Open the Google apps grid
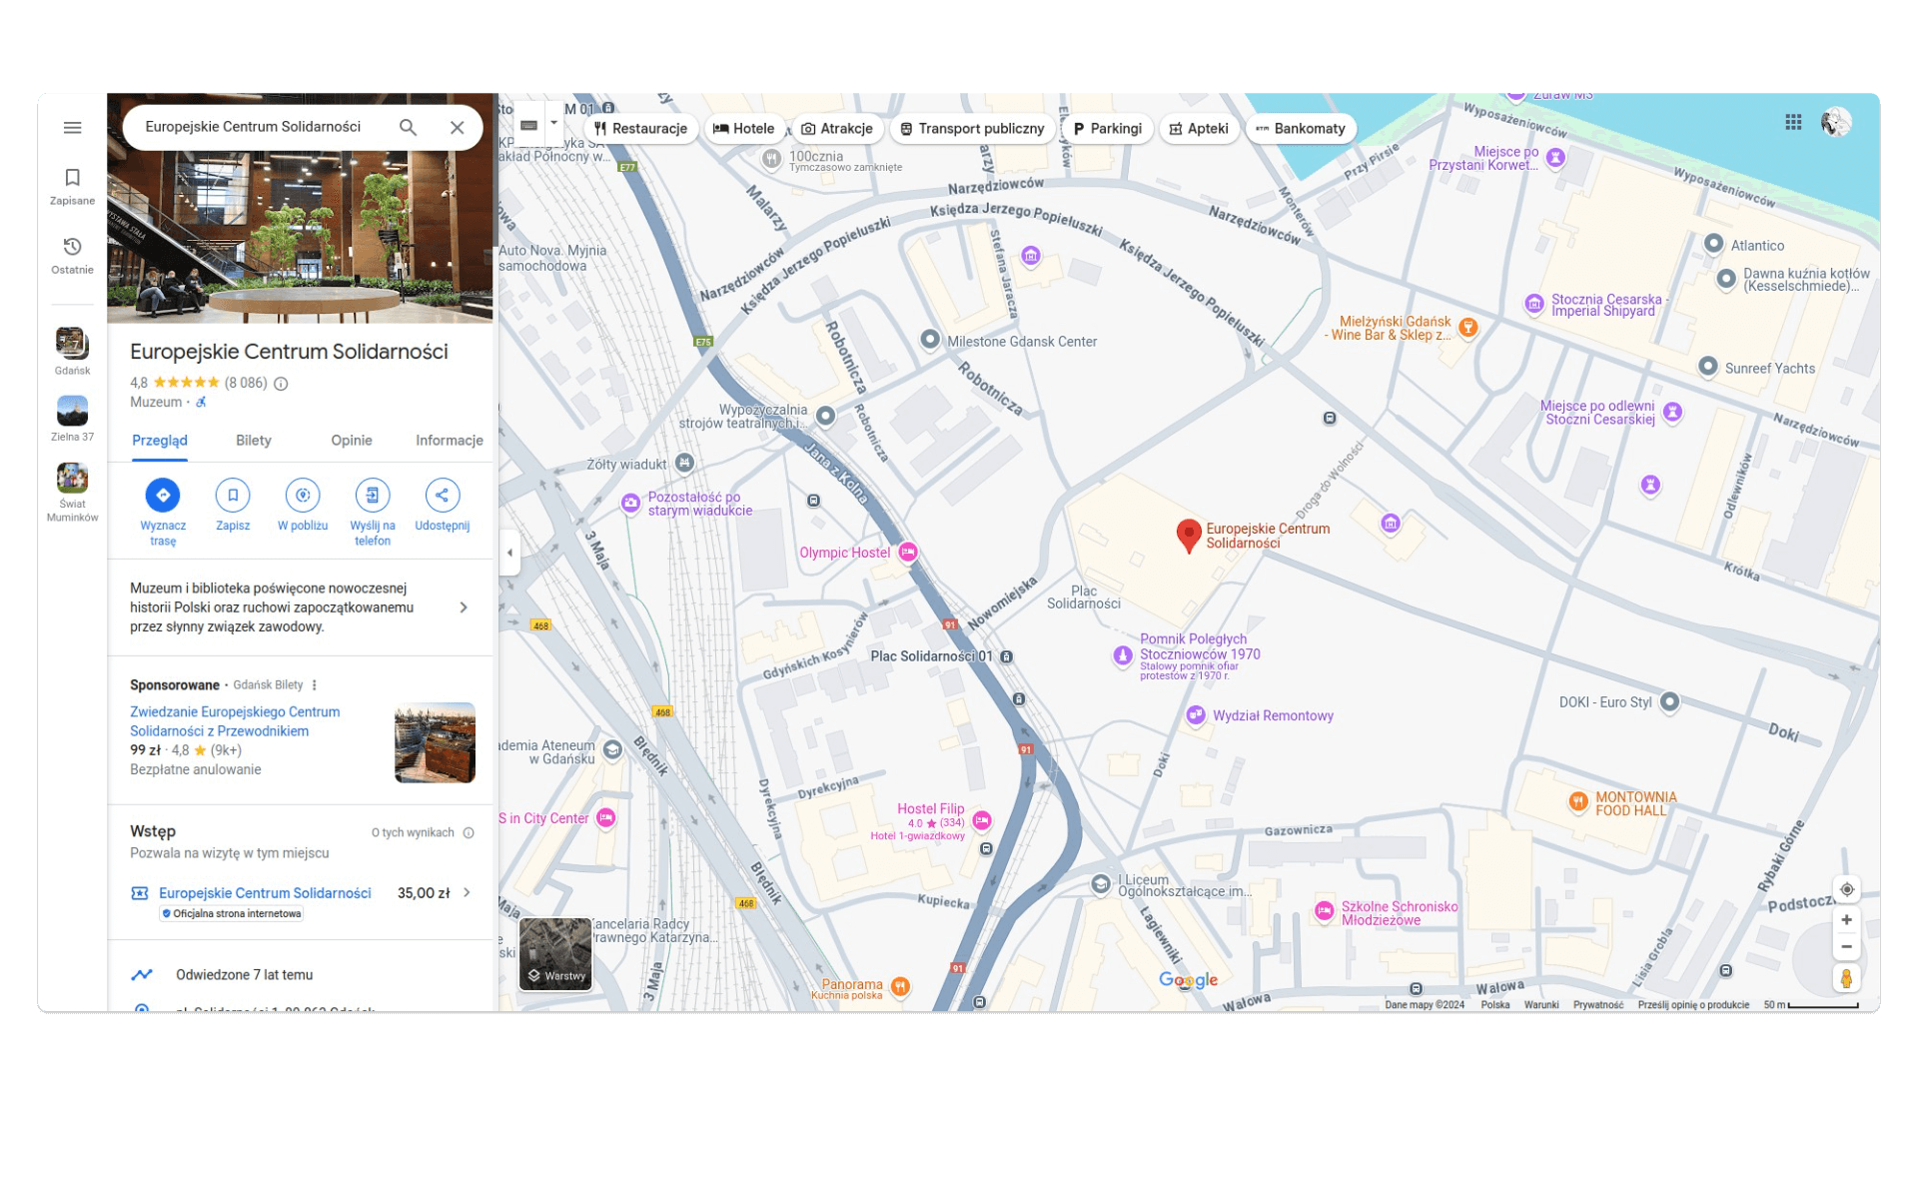The image size is (1918, 1199). (1793, 122)
